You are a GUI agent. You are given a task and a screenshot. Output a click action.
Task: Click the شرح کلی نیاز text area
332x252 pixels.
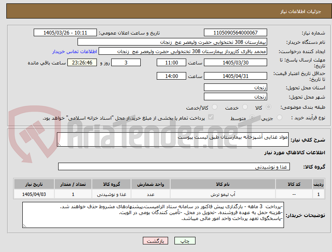coord(173,139)
